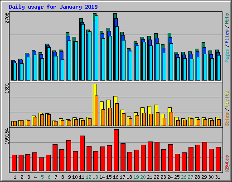Click the cyan pages bar for day 18

(x=130, y=66)
